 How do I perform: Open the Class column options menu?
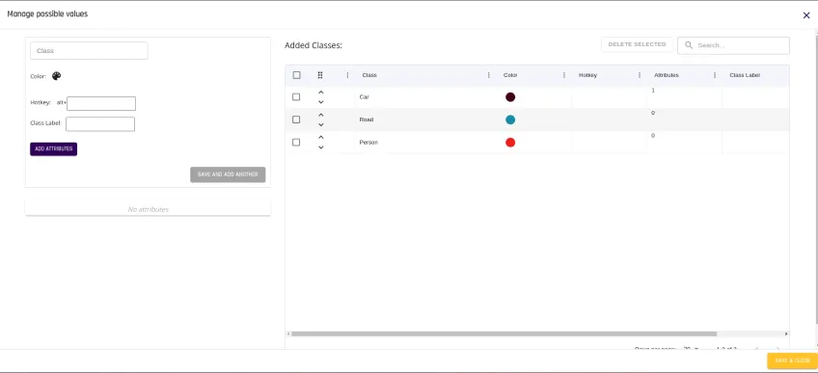pos(488,75)
